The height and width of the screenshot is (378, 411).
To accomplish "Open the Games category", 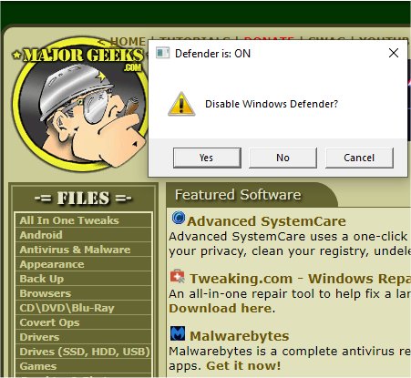I will point(83,366).
